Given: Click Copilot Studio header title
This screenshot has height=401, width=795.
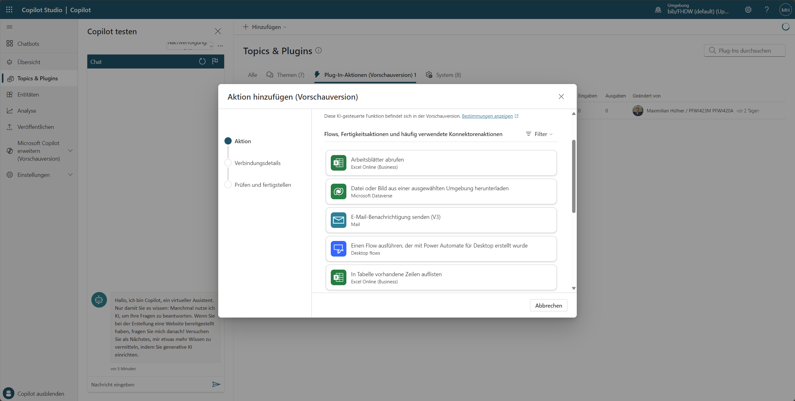Looking at the screenshot, I should 42,10.
